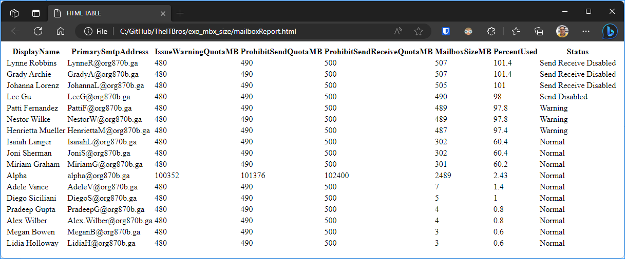Open a new tab with plus button
Image resolution: width=625 pixels, height=259 pixels.
point(180,13)
